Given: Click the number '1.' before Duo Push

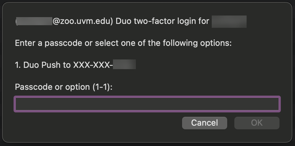Looking at the screenshot, I should click(x=18, y=65).
